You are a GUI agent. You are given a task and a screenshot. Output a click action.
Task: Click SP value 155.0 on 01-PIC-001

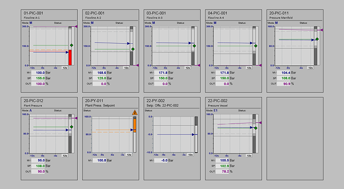(x=38, y=78)
